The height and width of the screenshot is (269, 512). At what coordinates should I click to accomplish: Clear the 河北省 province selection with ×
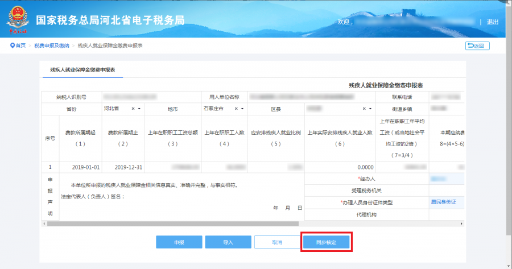[x=133, y=108]
